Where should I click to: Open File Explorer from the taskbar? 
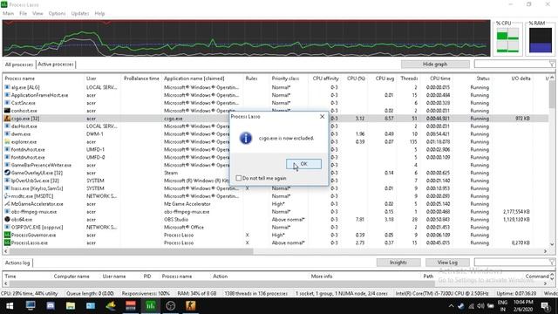71,306
